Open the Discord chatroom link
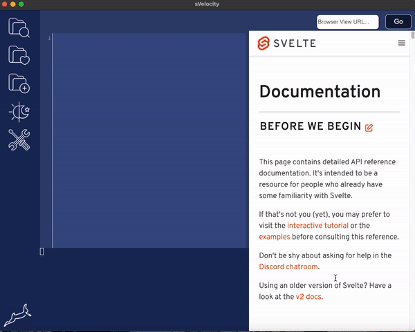 (x=288, y=266)
